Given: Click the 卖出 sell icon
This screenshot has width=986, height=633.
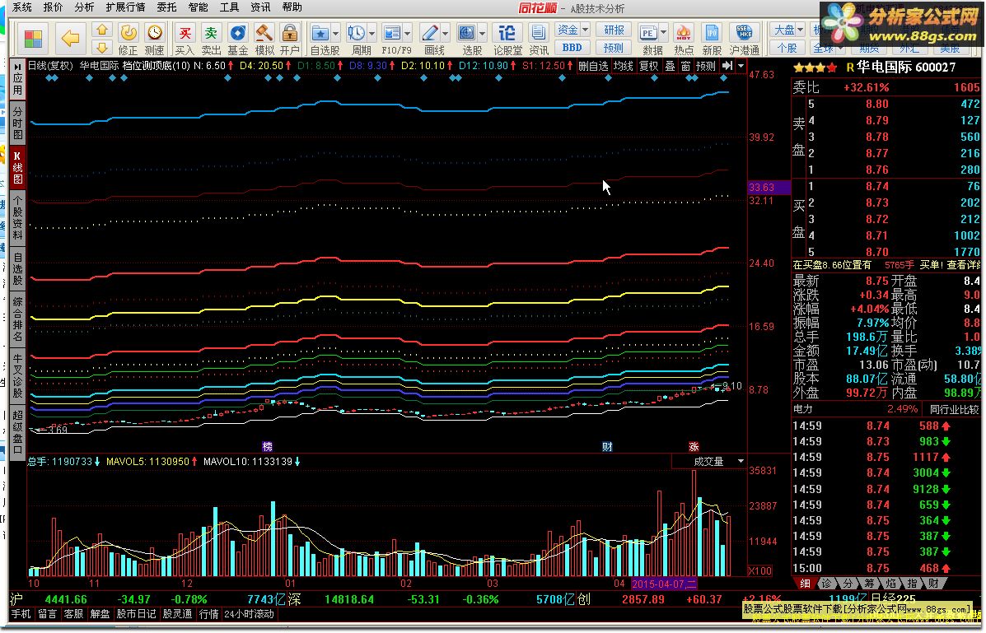Looking at the screenshot, I should (x=211, y=39).
